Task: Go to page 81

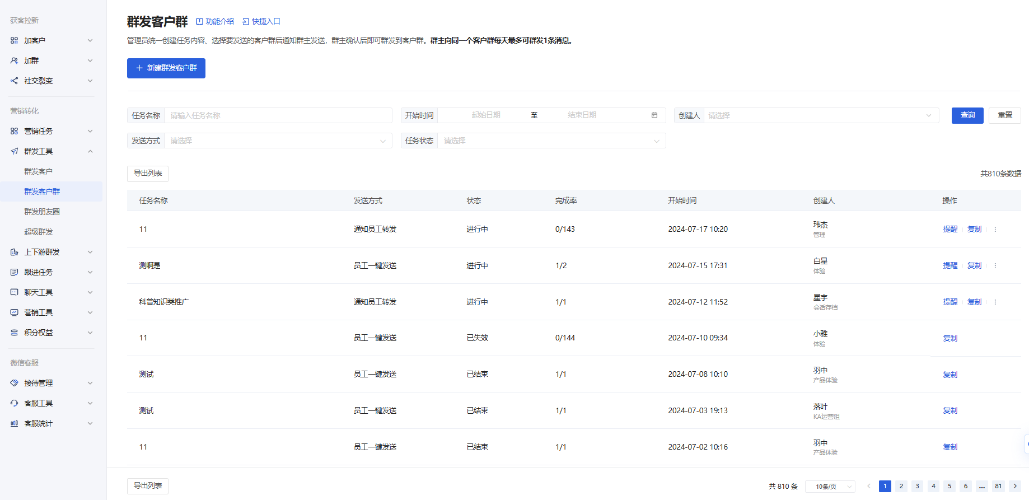Action: tap(998, 486)
